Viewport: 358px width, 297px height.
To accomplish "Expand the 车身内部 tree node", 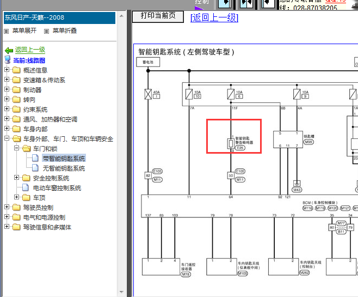I will point(7,129).
